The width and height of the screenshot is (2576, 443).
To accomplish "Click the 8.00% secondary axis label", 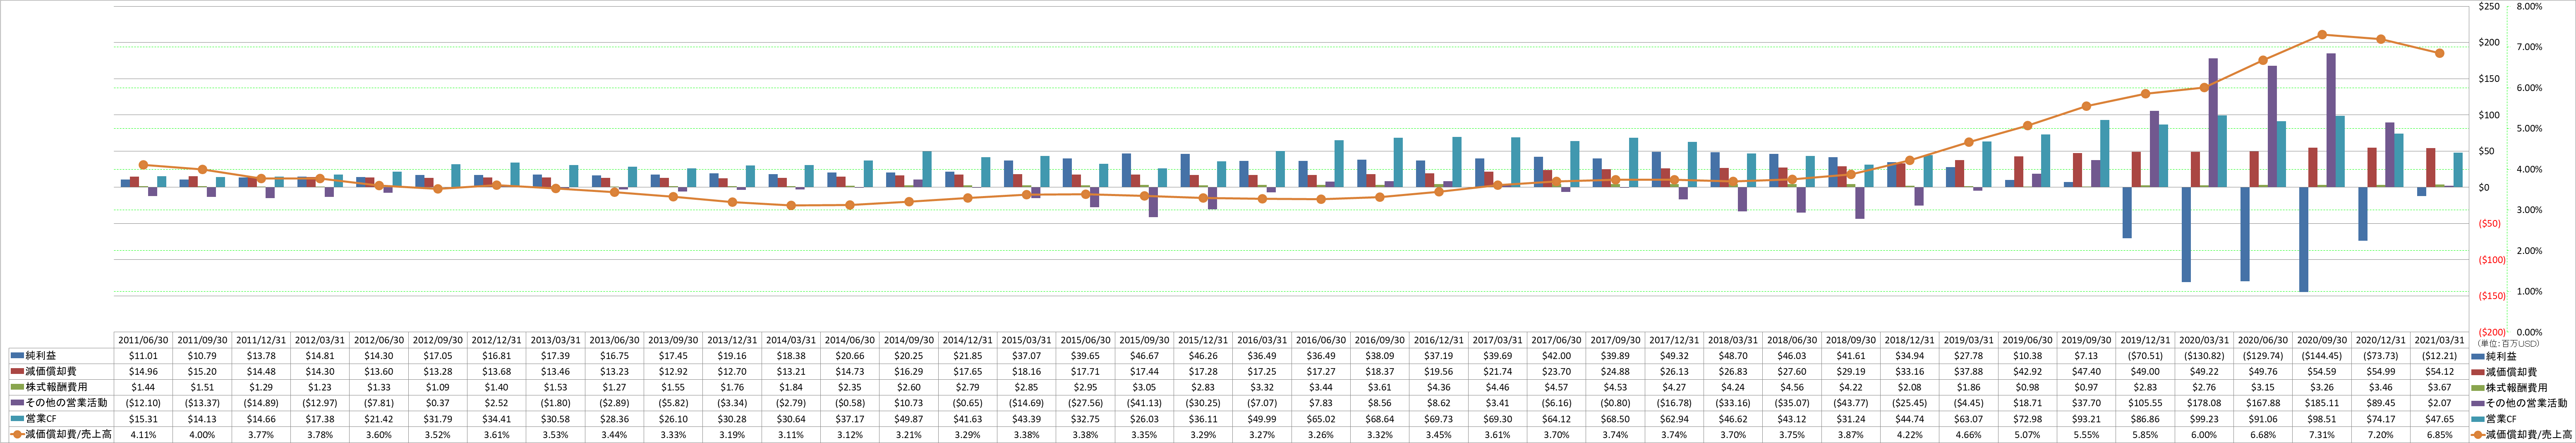I will (2529, 7).
